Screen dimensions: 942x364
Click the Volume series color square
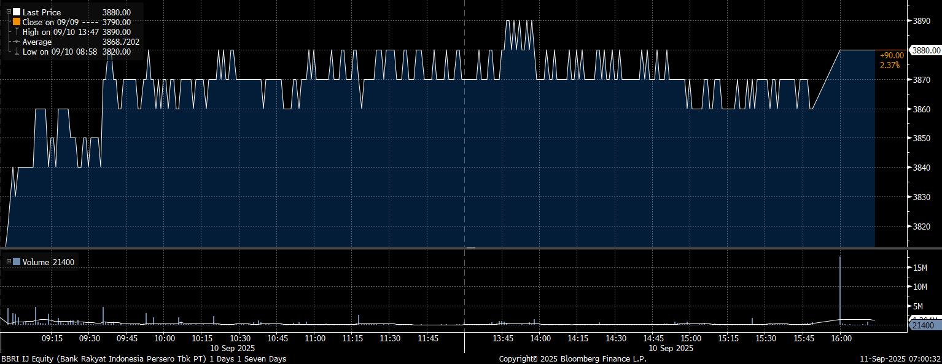(17, 262)
